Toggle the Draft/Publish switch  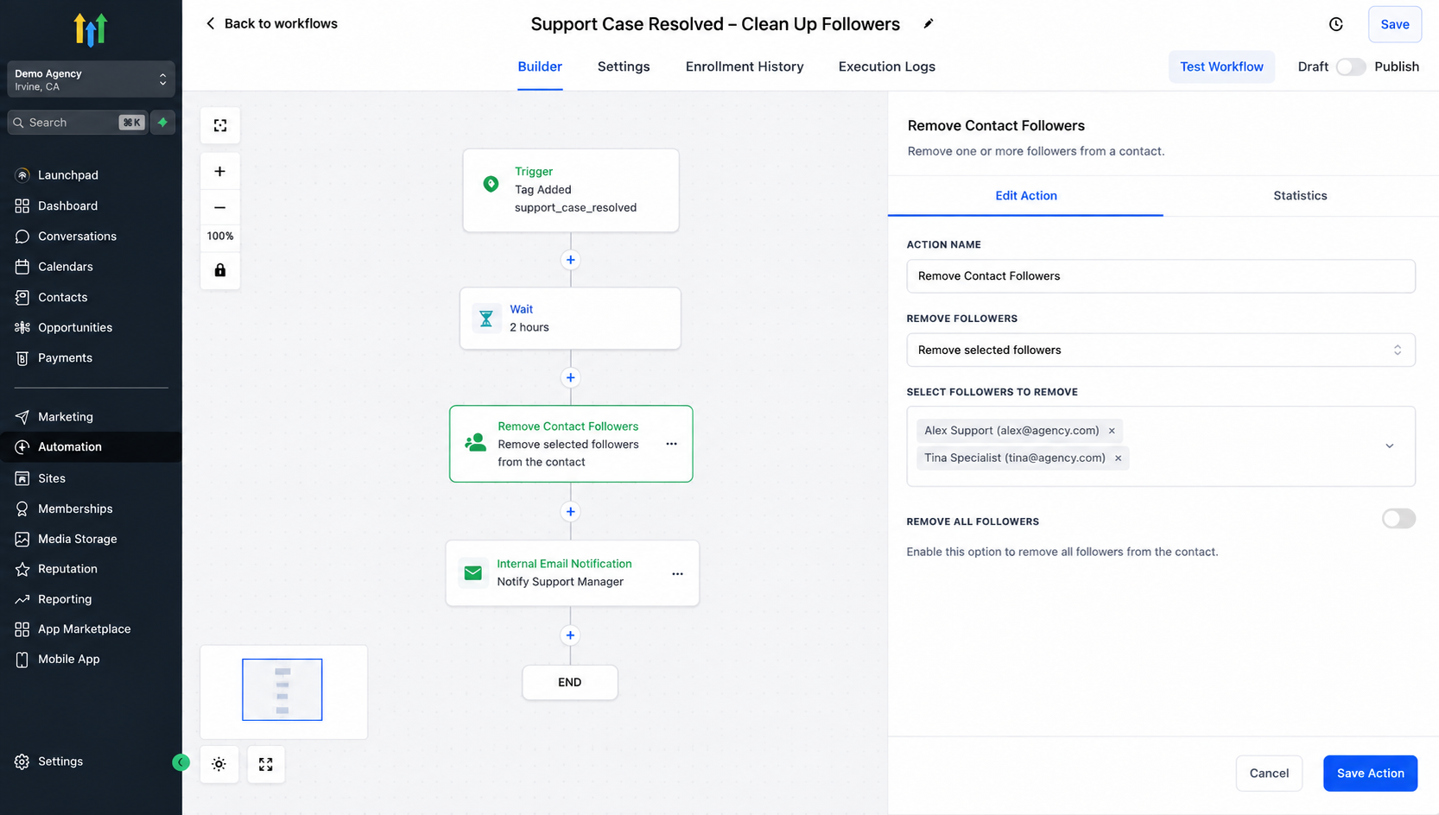click(x=1350, y=66)
